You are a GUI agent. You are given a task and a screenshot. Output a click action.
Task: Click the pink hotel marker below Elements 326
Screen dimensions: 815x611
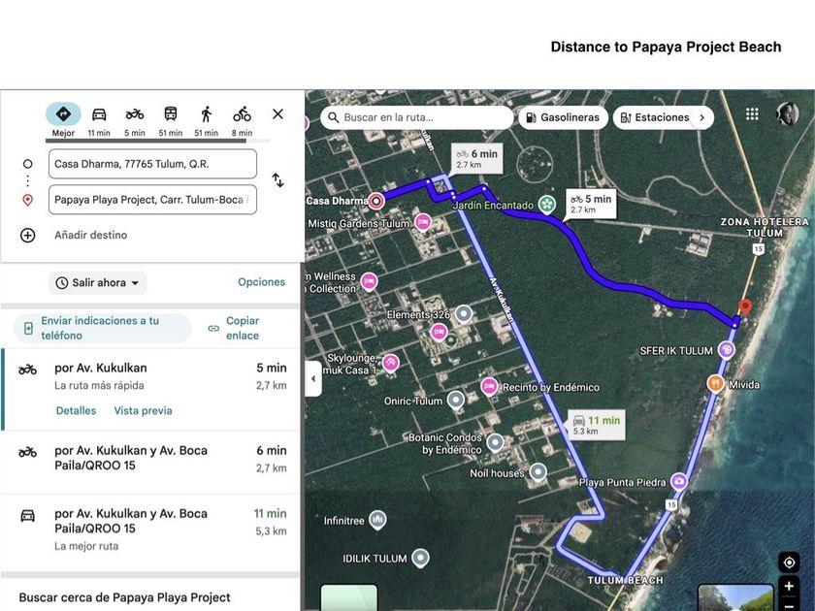[x=440, y=332]
